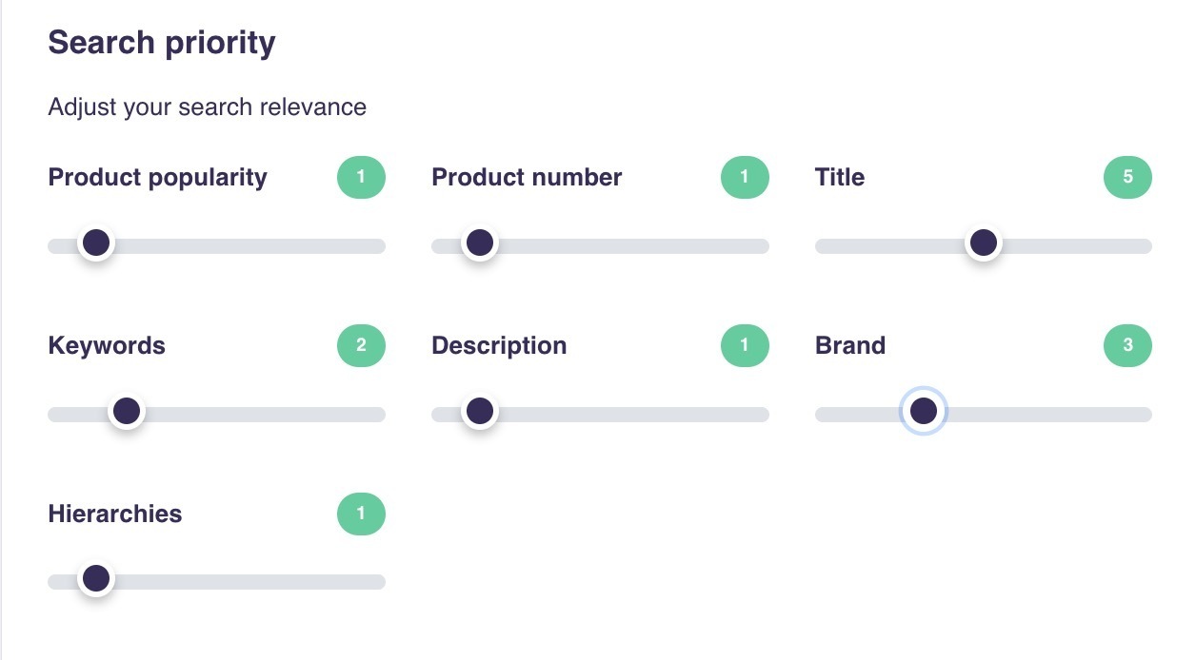Click the Product number value badge
The height and width of the screenshot is (660, 1196).
[x=745, y=178]
